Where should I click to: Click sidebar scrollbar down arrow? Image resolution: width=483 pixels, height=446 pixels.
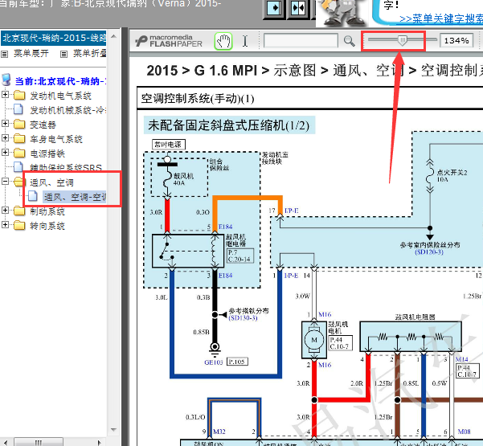point(113,430)
